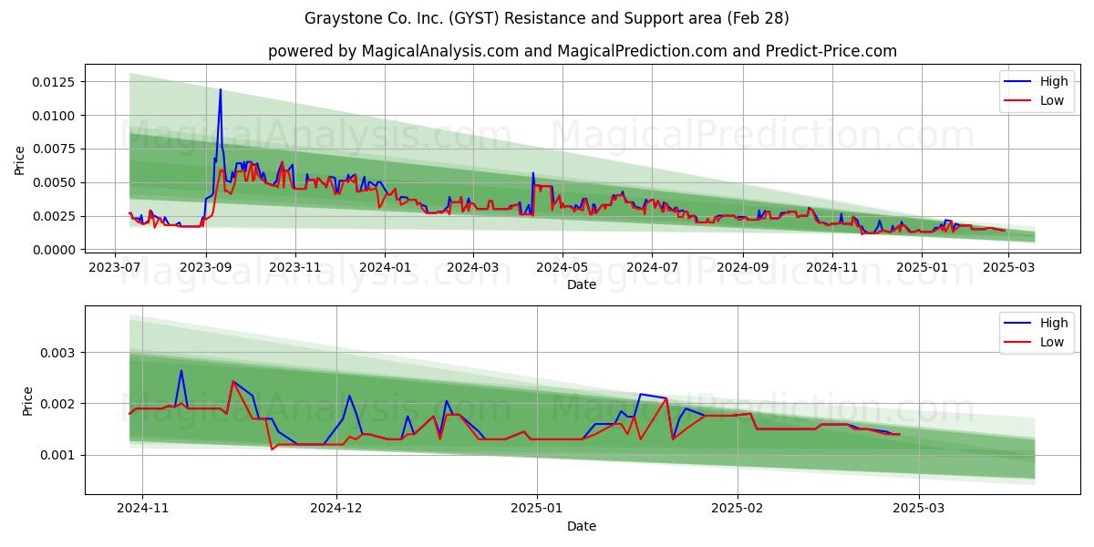Click the 2024-05 date tick label
The image size is (1094, 547).
[562, 267]
